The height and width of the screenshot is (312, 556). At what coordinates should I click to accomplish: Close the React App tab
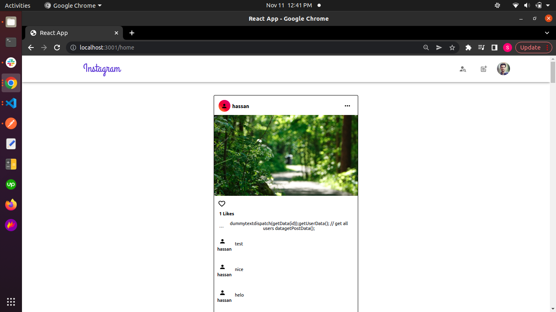116,33
